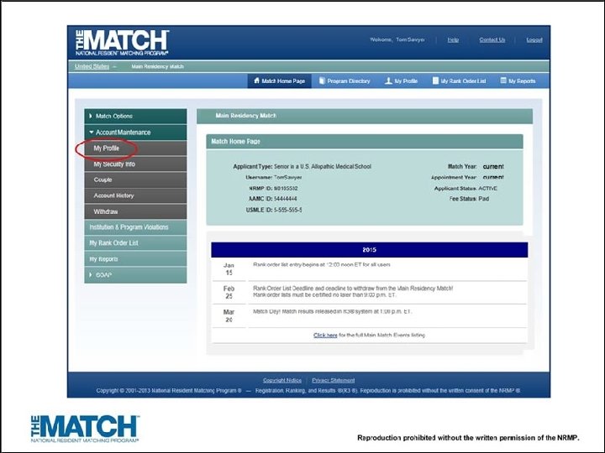Viewport: 605px width, 453px height.
Task: Click the Mar 20 date cell
Action: click(229, 316)
